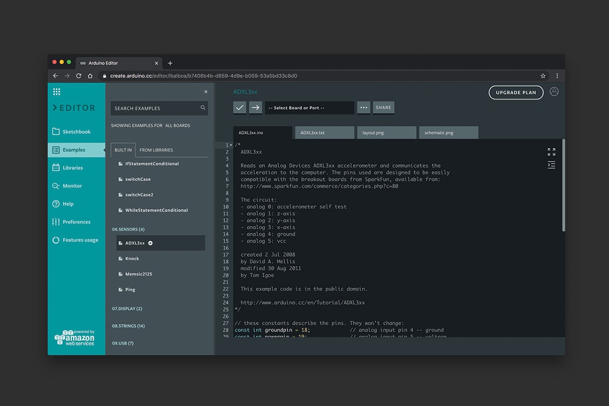Close the examples side panel
This screenshot has width=609, height=406.
point(206,92)
